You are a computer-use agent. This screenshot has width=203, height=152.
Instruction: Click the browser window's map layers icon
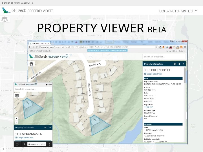[31, 64]
